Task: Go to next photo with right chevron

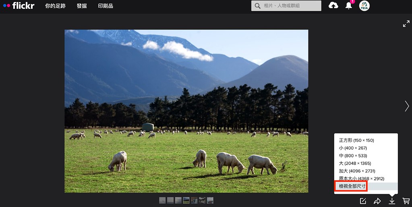Action: tap(407, 106)
